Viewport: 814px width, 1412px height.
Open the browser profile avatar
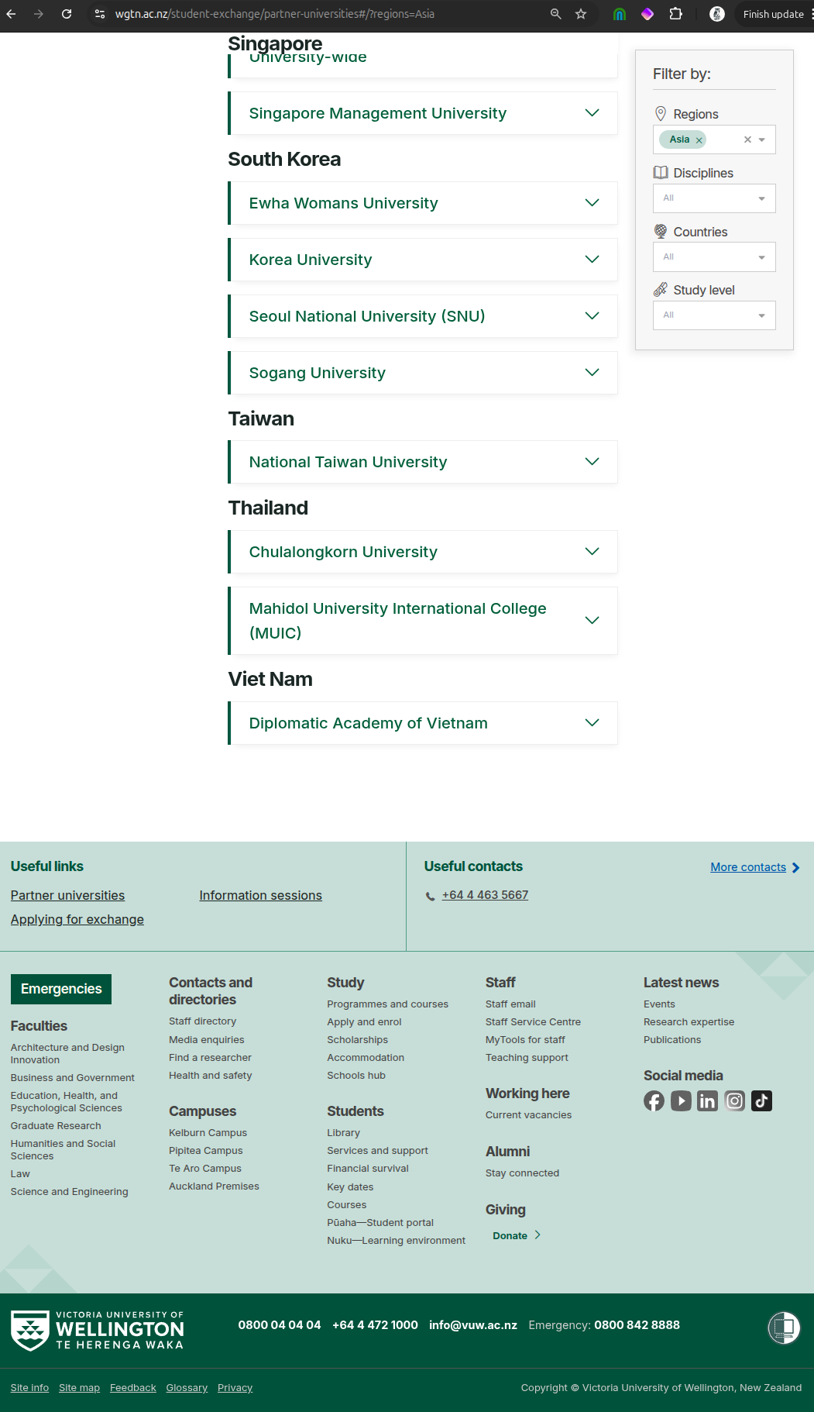coord(717,14)
